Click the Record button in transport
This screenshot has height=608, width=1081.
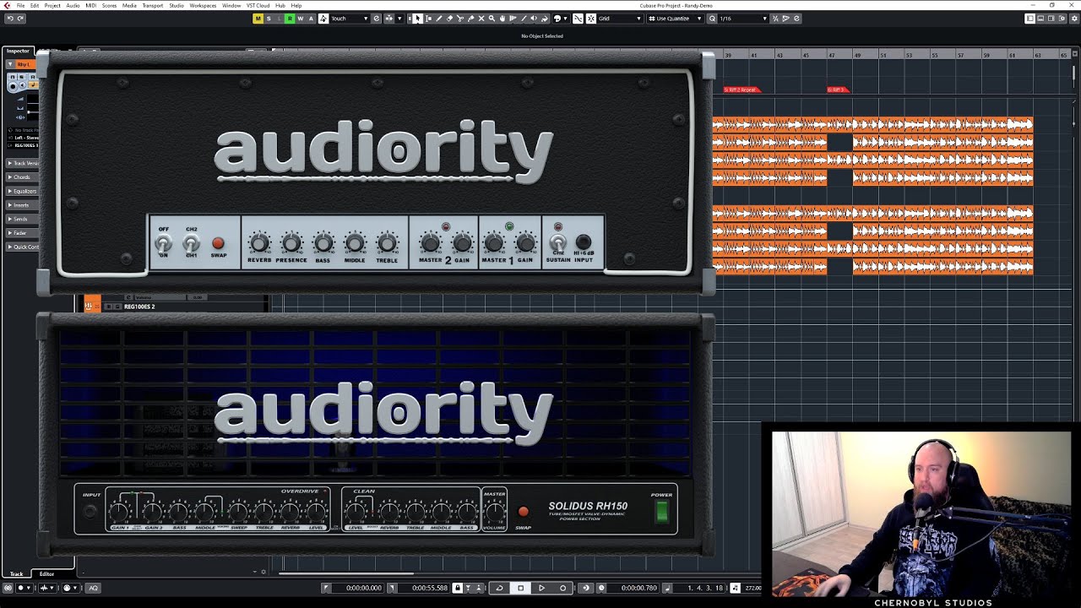(x=562, y=588)
